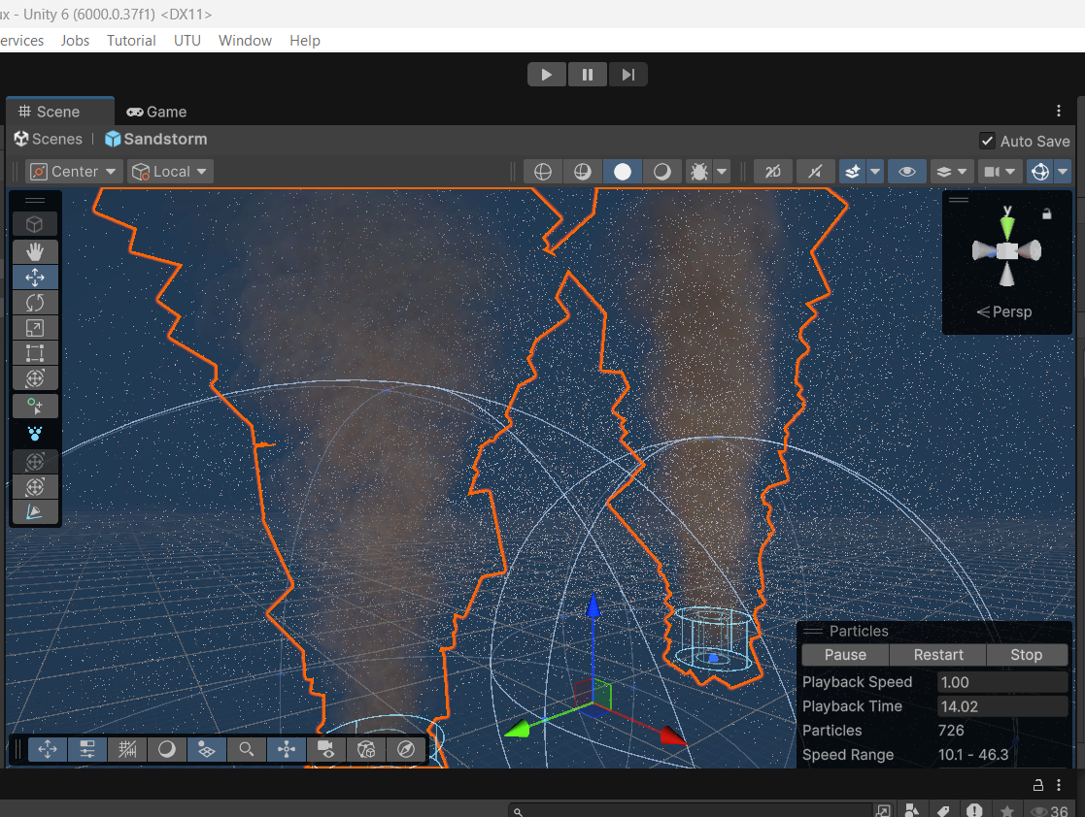Click the camera-with-eye icon in bottom toolbar

326,749
